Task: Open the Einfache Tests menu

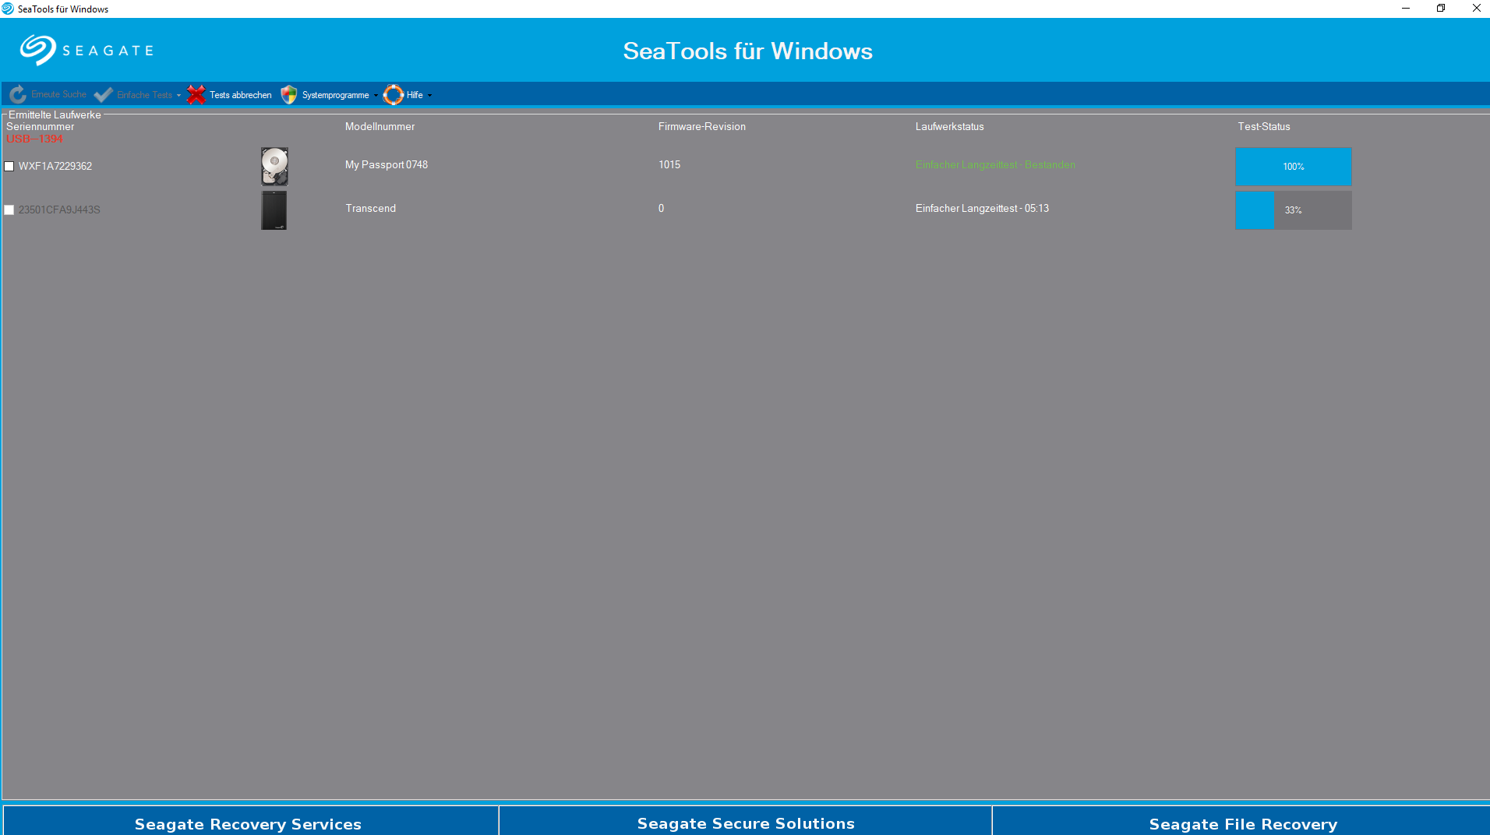Action: (x=144, y=95)
